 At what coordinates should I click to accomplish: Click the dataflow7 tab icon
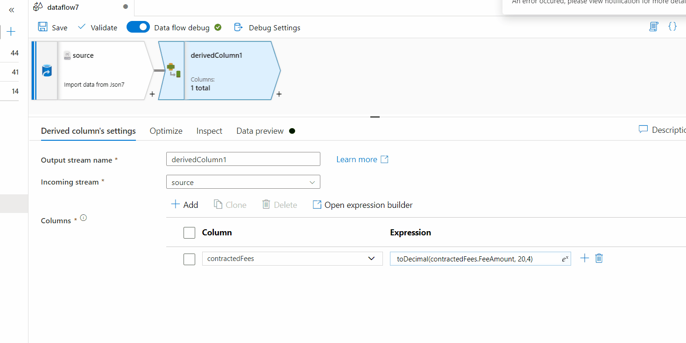[38, 7]
